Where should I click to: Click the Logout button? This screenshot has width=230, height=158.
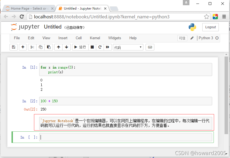point(211,27)
